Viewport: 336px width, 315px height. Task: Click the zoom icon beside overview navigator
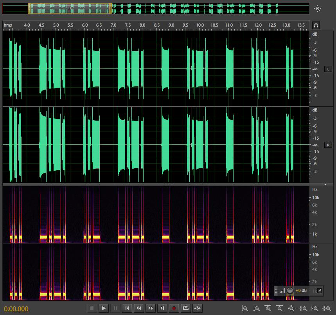pos(318,9)
